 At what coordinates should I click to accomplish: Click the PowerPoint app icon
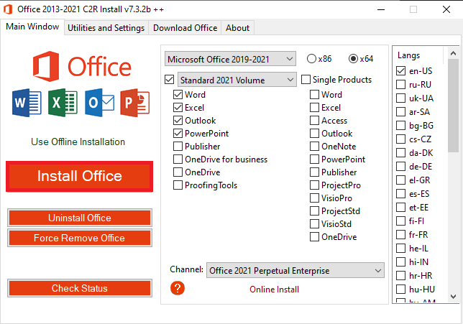pos(134,103)
